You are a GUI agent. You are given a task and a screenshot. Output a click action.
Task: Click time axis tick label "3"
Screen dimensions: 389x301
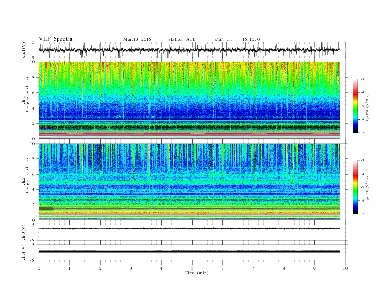point(131,268)
